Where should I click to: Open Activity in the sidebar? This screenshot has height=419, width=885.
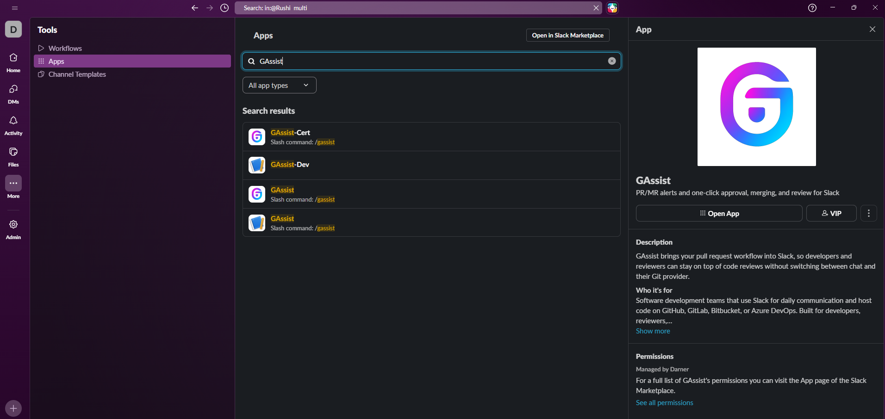tap(13, 125)
